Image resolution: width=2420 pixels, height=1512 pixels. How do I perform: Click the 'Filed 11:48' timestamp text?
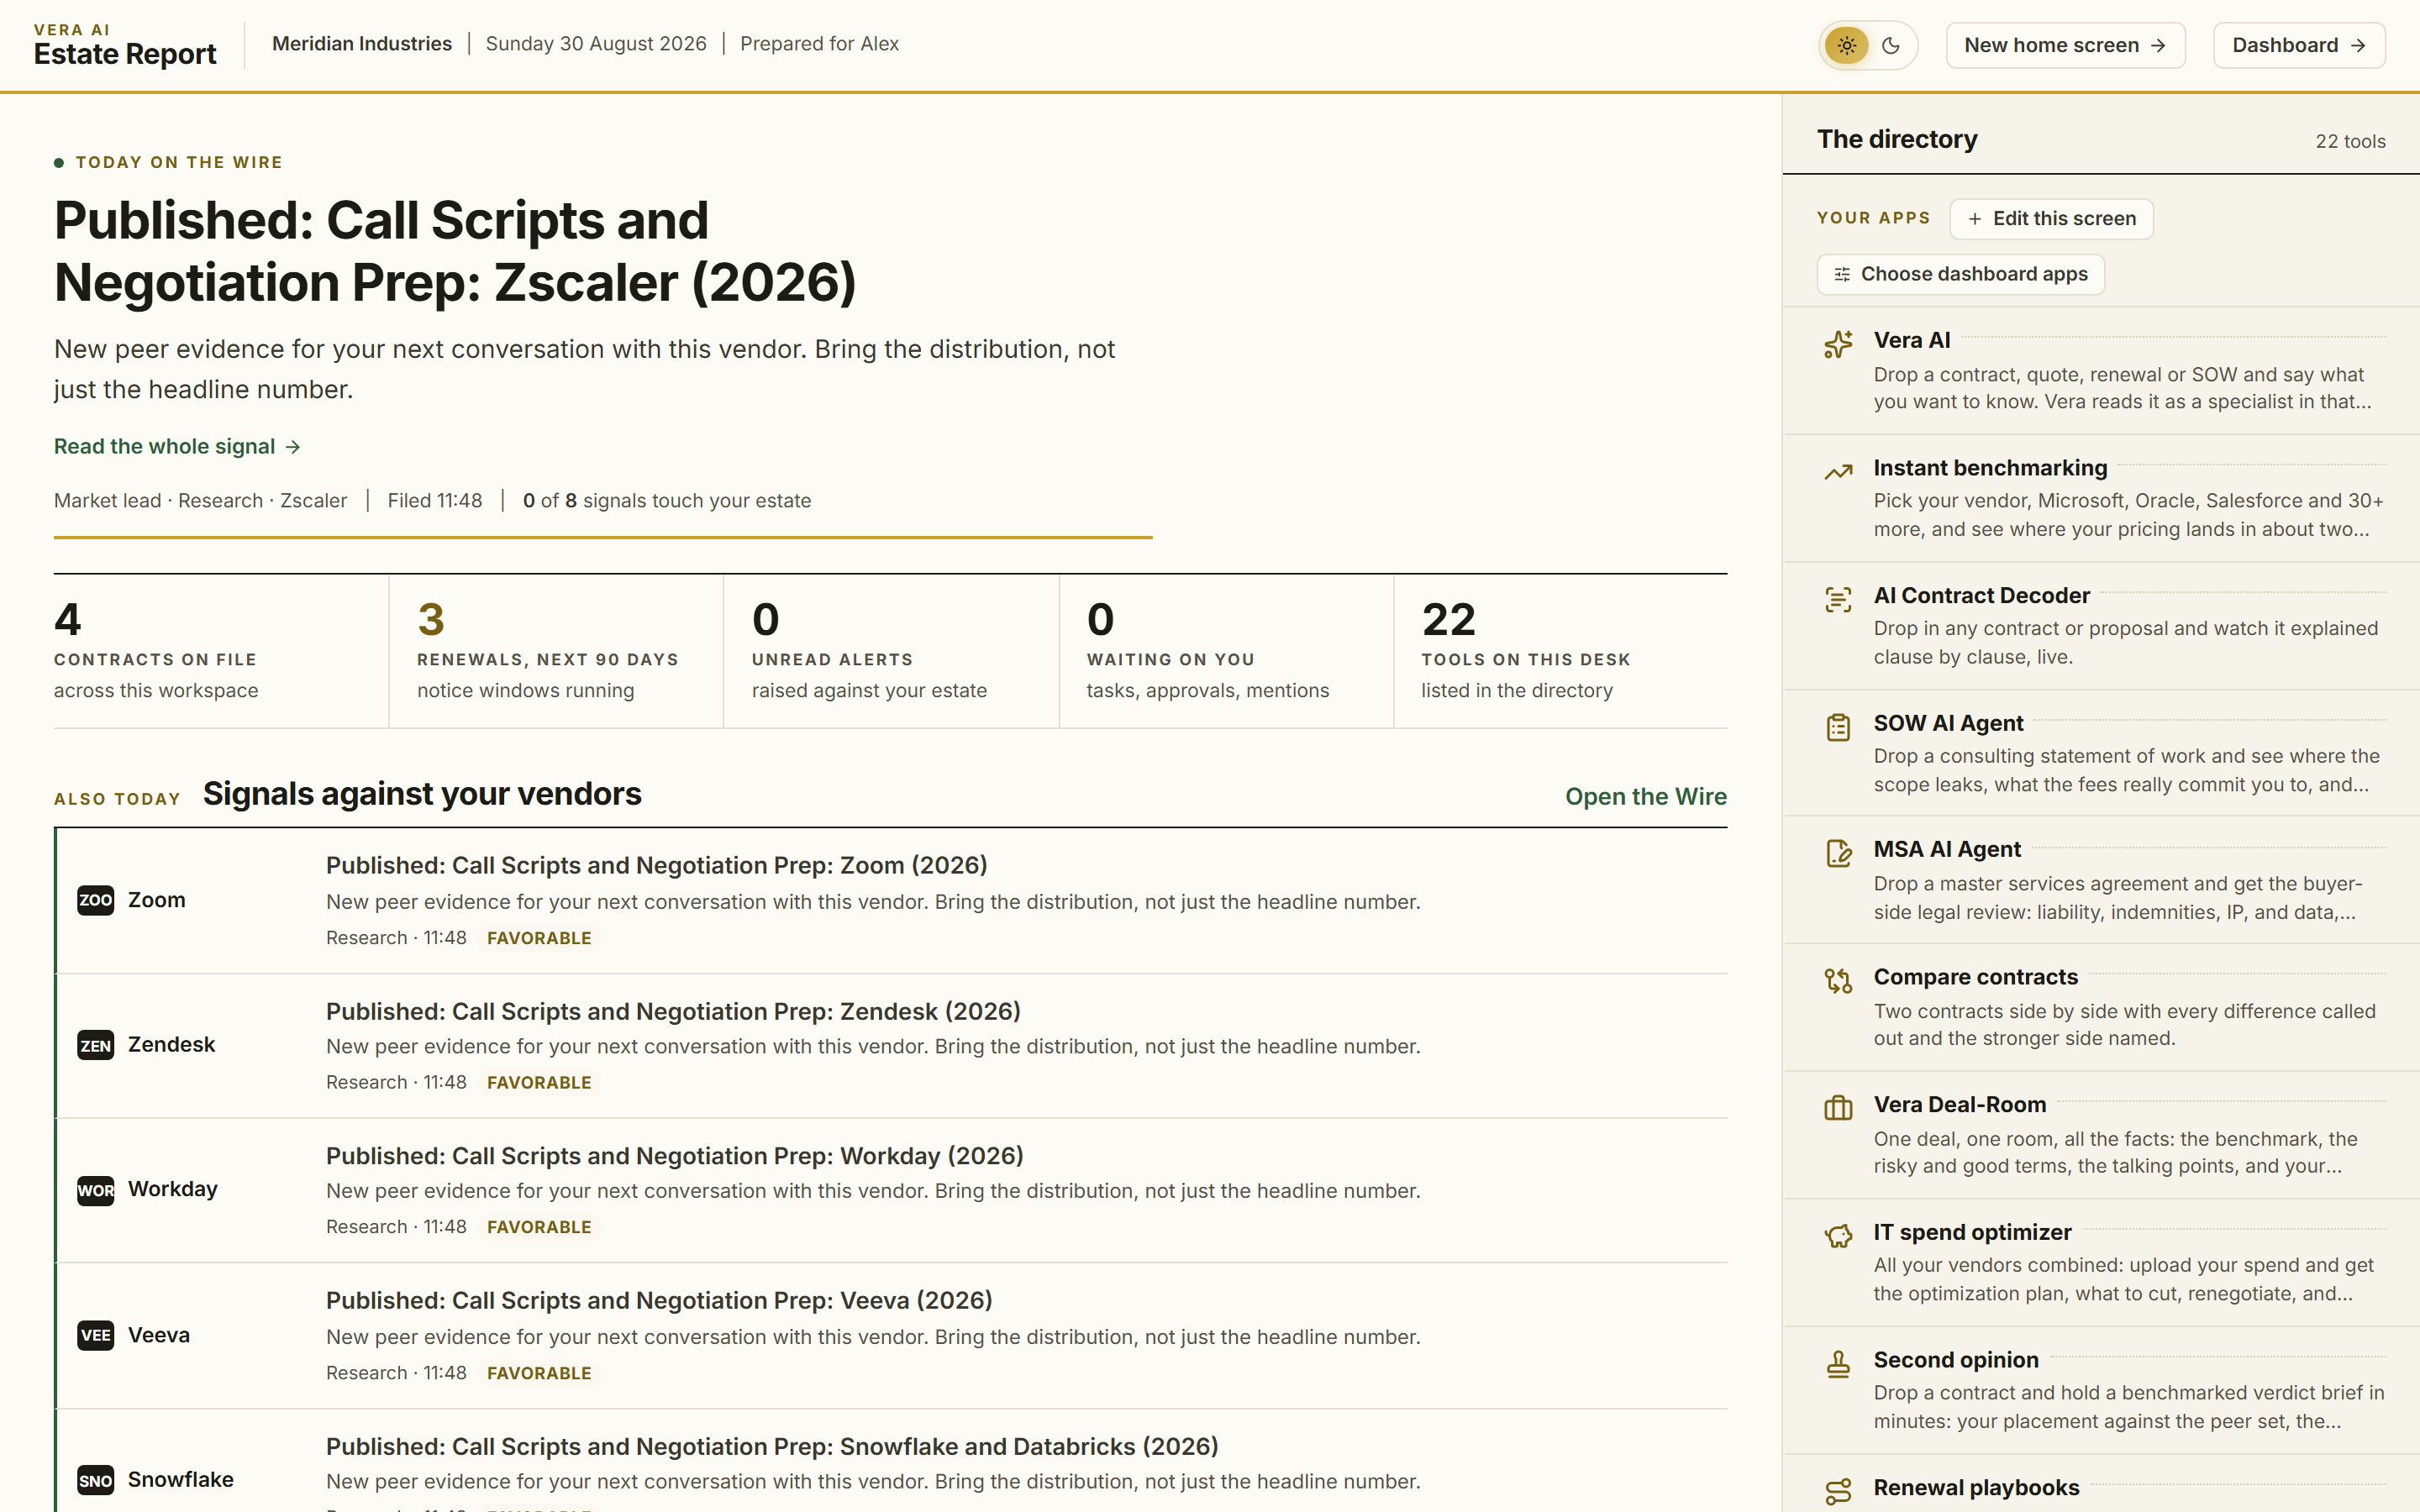pyautogui.click(x=435, y=500)
